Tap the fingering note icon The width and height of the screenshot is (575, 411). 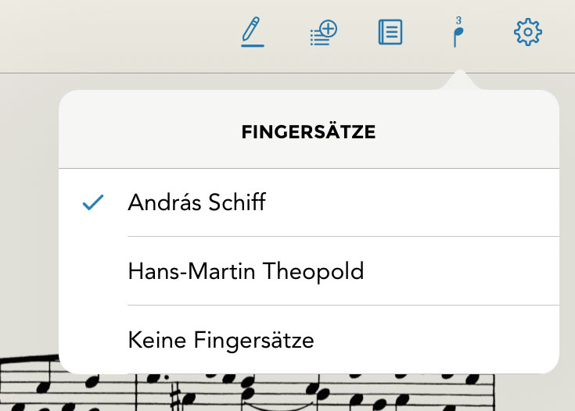point(458,34)
